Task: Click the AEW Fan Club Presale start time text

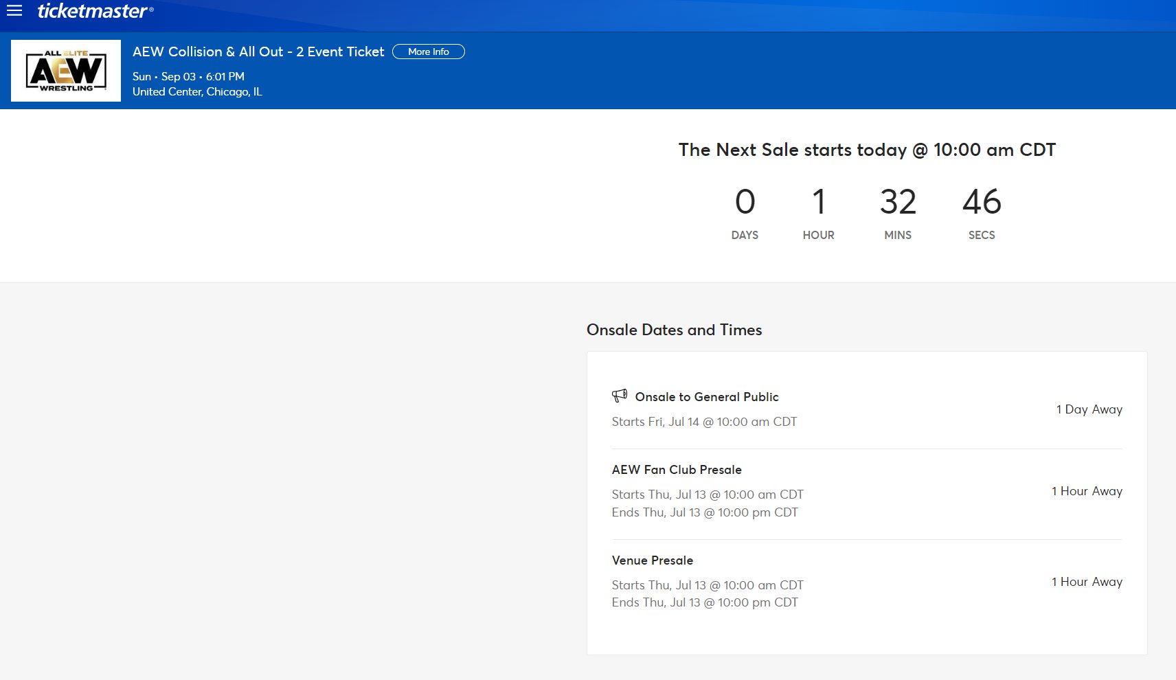Action: point(708,495)
